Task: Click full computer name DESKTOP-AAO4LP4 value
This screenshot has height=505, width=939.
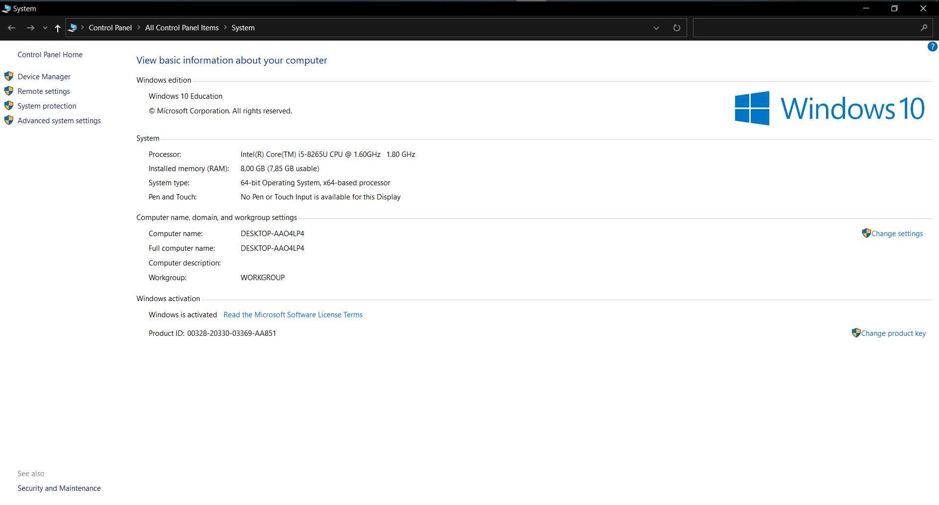Action: [x=272, y=248]
